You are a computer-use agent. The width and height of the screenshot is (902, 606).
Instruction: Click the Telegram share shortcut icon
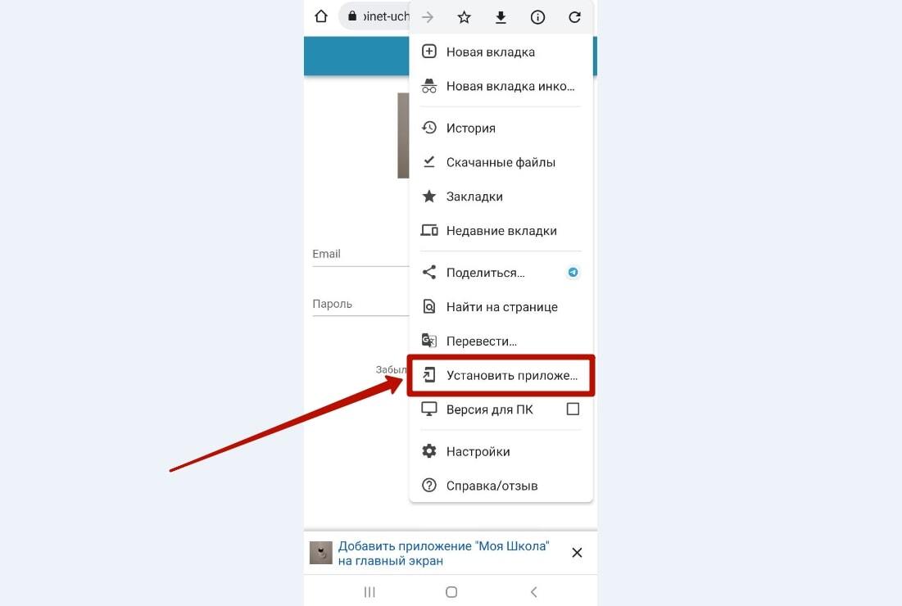tap(573, 272)
